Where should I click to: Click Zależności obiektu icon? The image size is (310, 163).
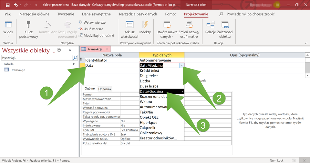[x=225, y=25]
